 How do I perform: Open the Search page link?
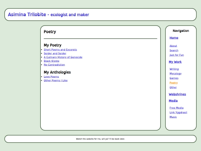[174, 50]
